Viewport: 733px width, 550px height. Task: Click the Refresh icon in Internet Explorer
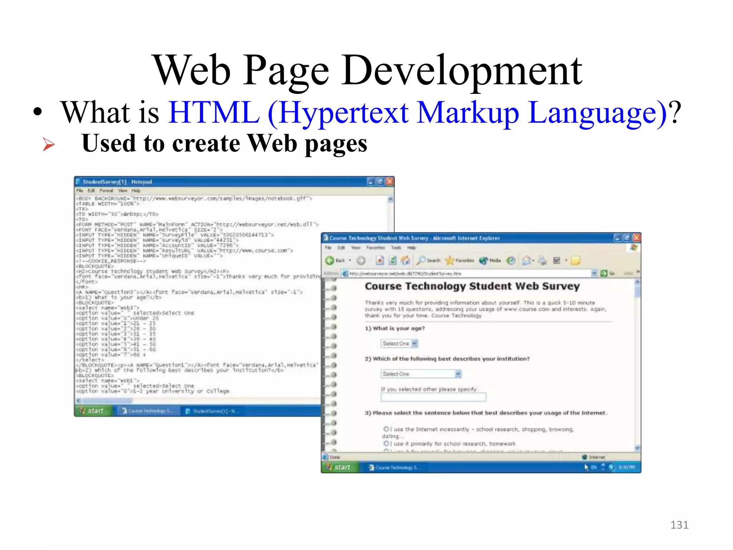(393, 260)
